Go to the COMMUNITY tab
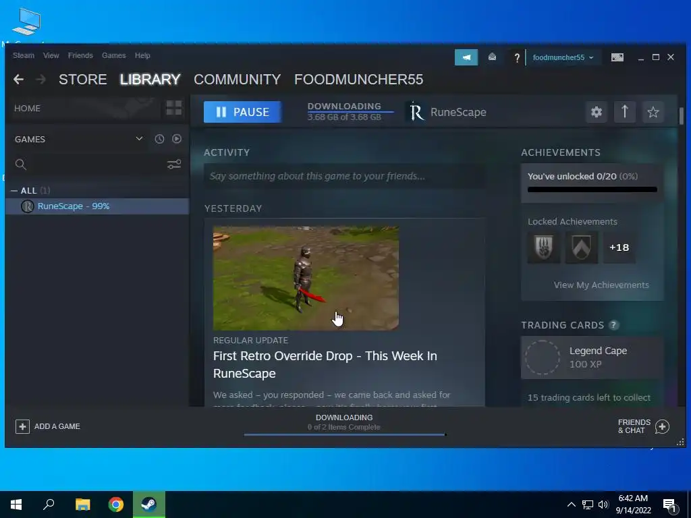 [237, 80]
